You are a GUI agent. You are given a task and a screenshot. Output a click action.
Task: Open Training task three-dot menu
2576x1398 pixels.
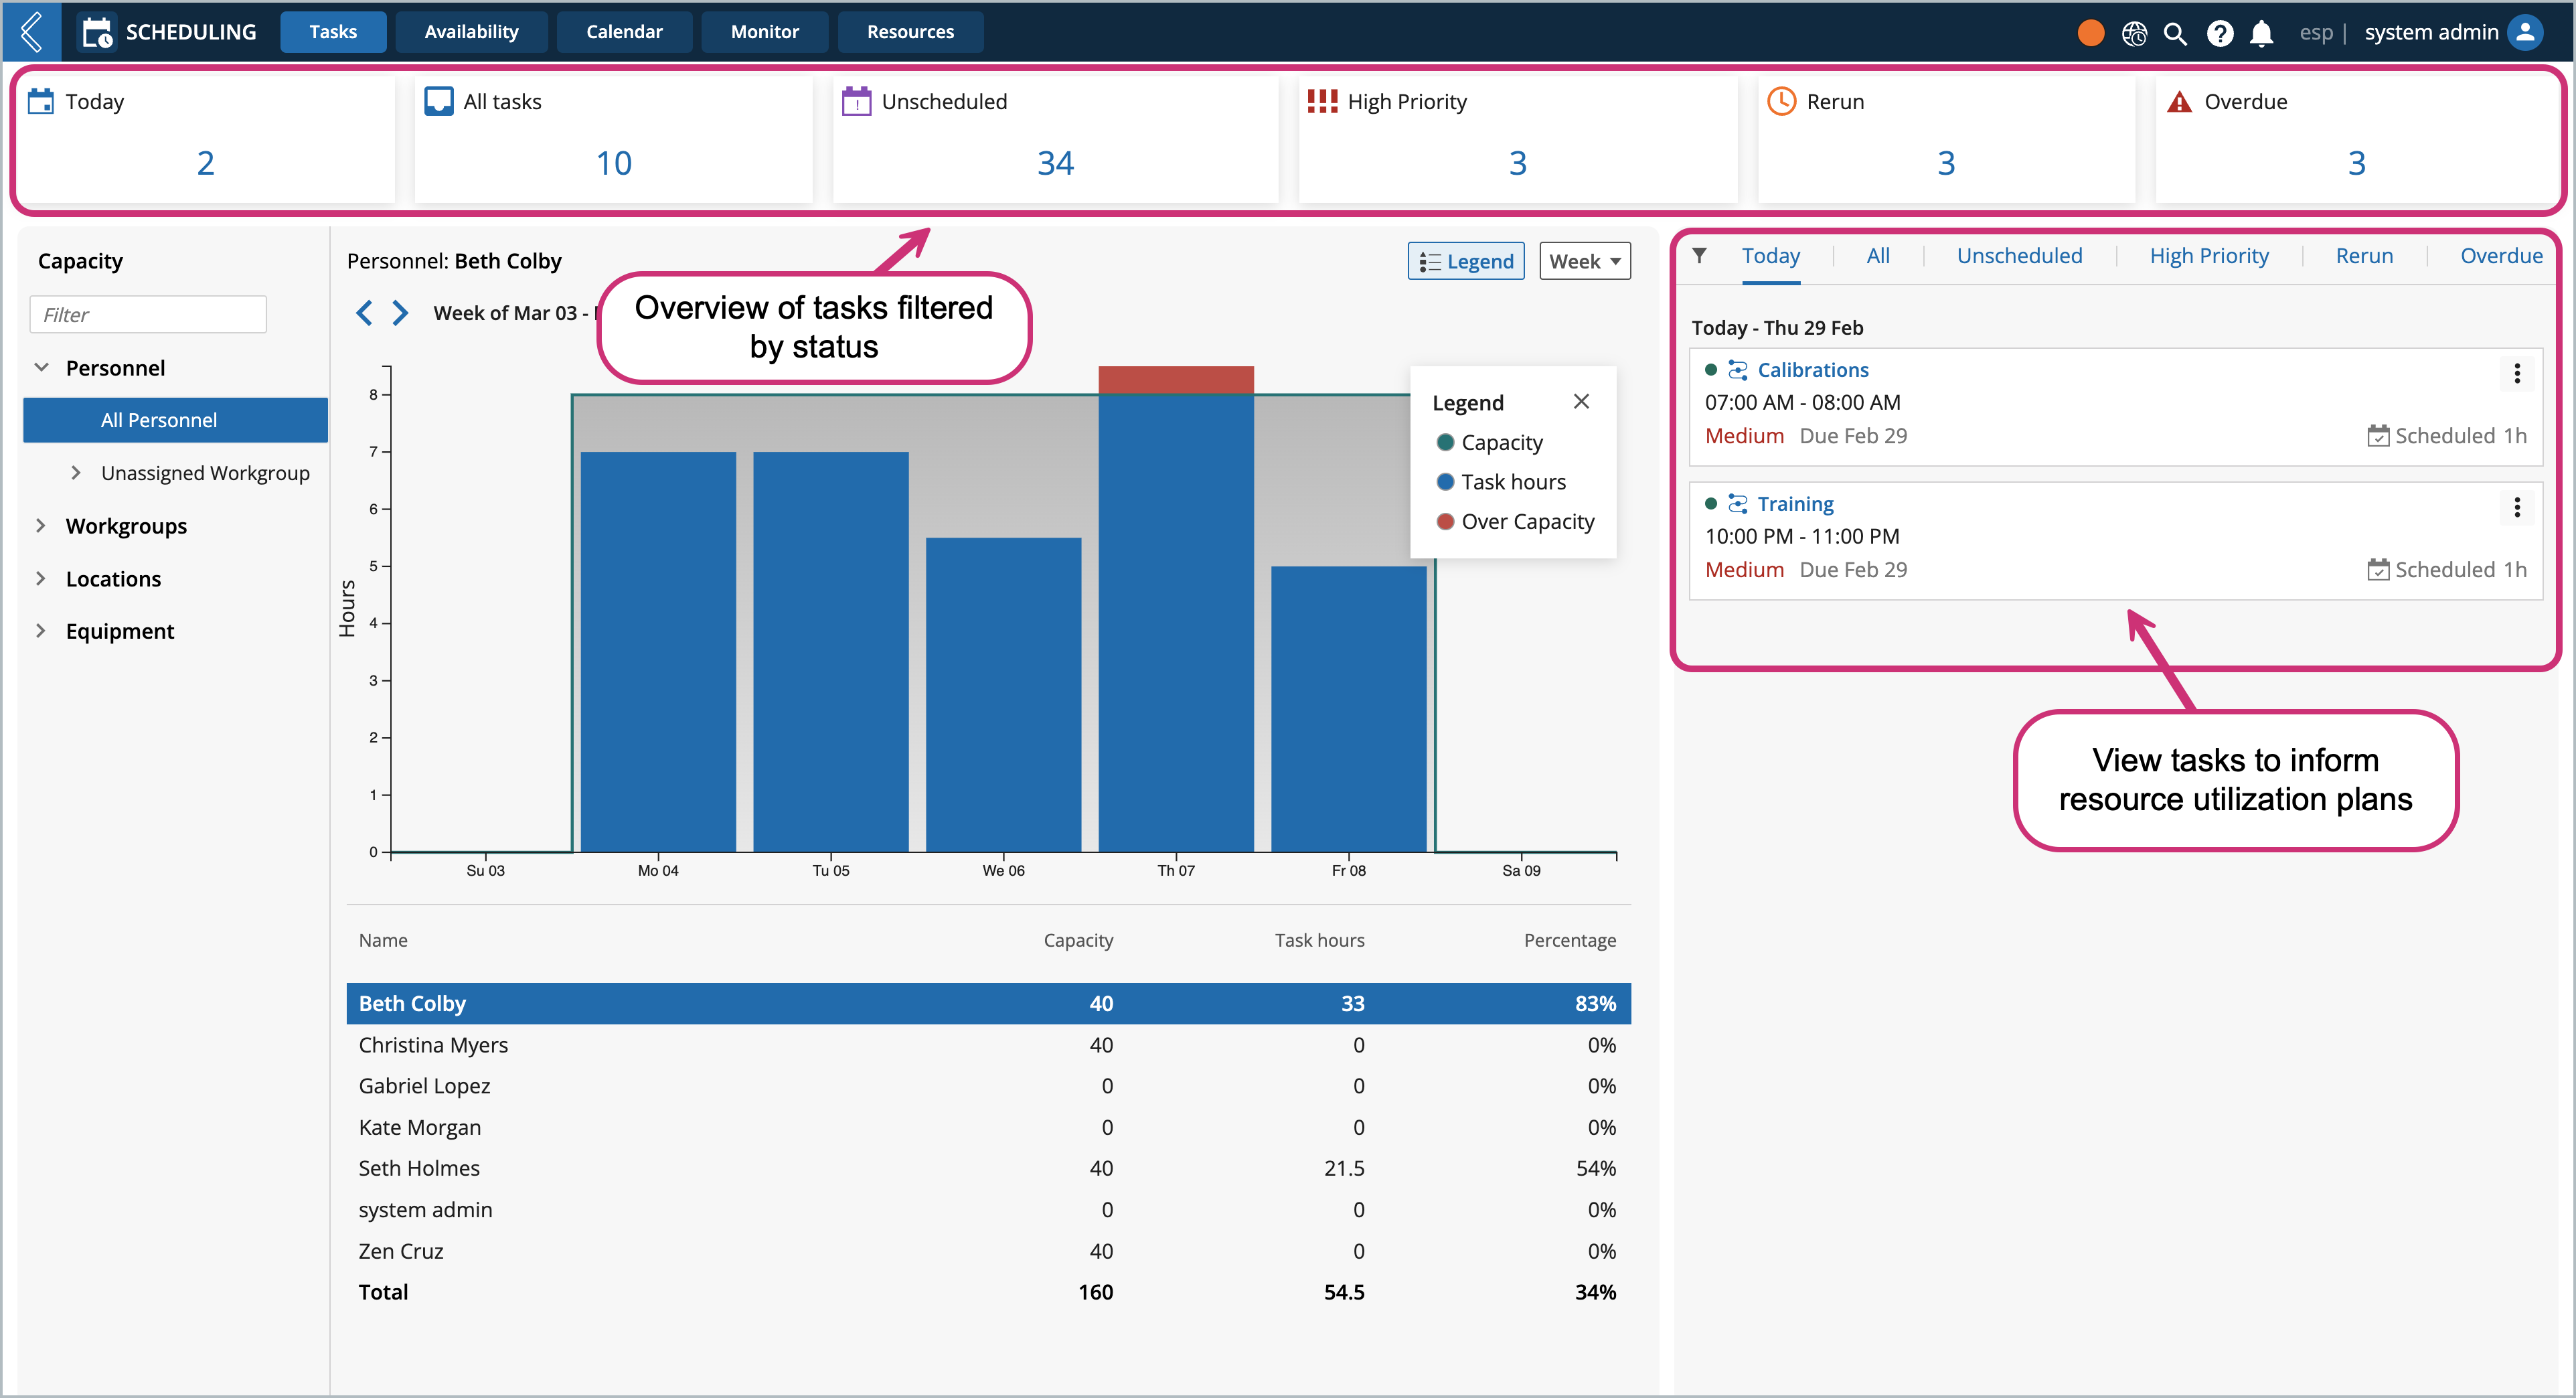pos(2516,507)
